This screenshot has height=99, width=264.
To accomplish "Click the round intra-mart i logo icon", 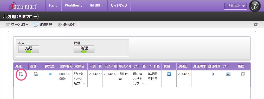I will pyautogui.click(x=255, y=6).
